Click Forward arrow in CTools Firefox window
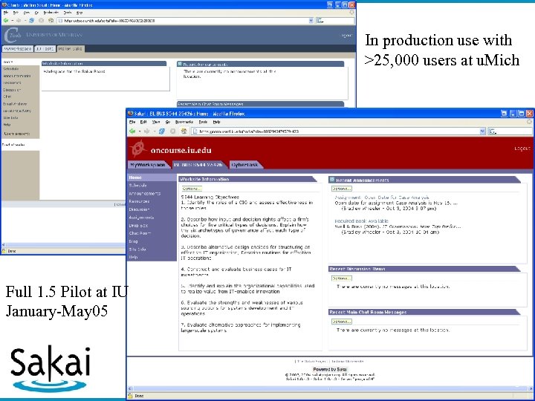 tap(19, 21)
